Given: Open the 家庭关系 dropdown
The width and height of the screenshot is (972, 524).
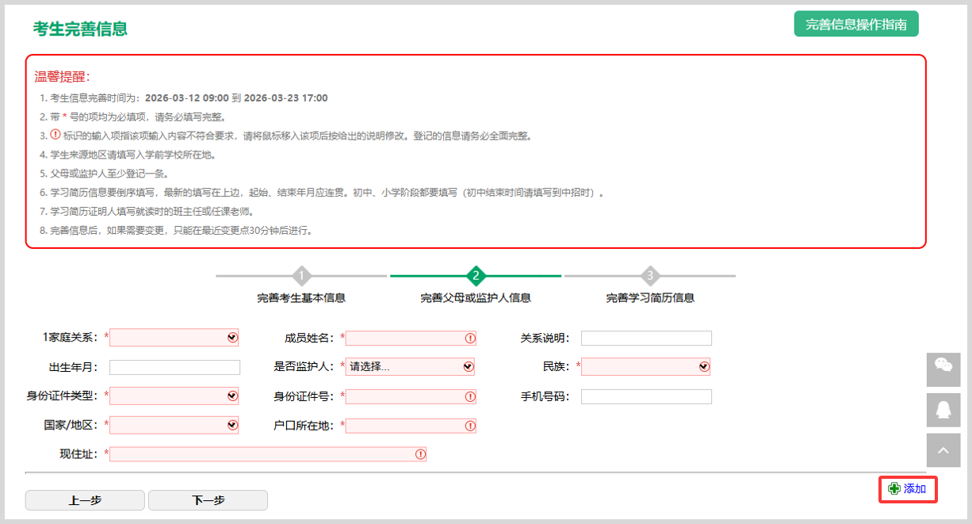Looking at the screenshot, I should 174,338.
